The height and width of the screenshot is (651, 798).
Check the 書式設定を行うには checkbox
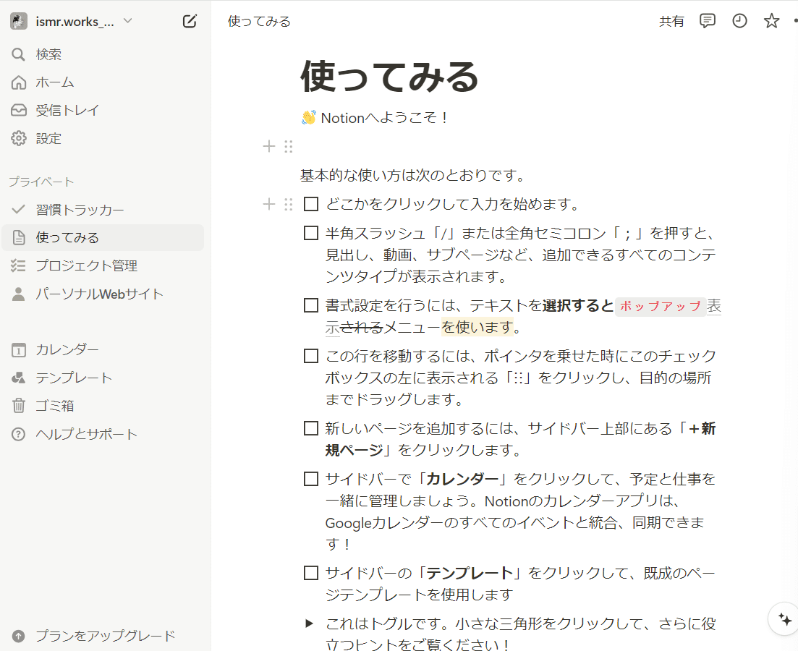pyautogui.click(x=311, y=305)
